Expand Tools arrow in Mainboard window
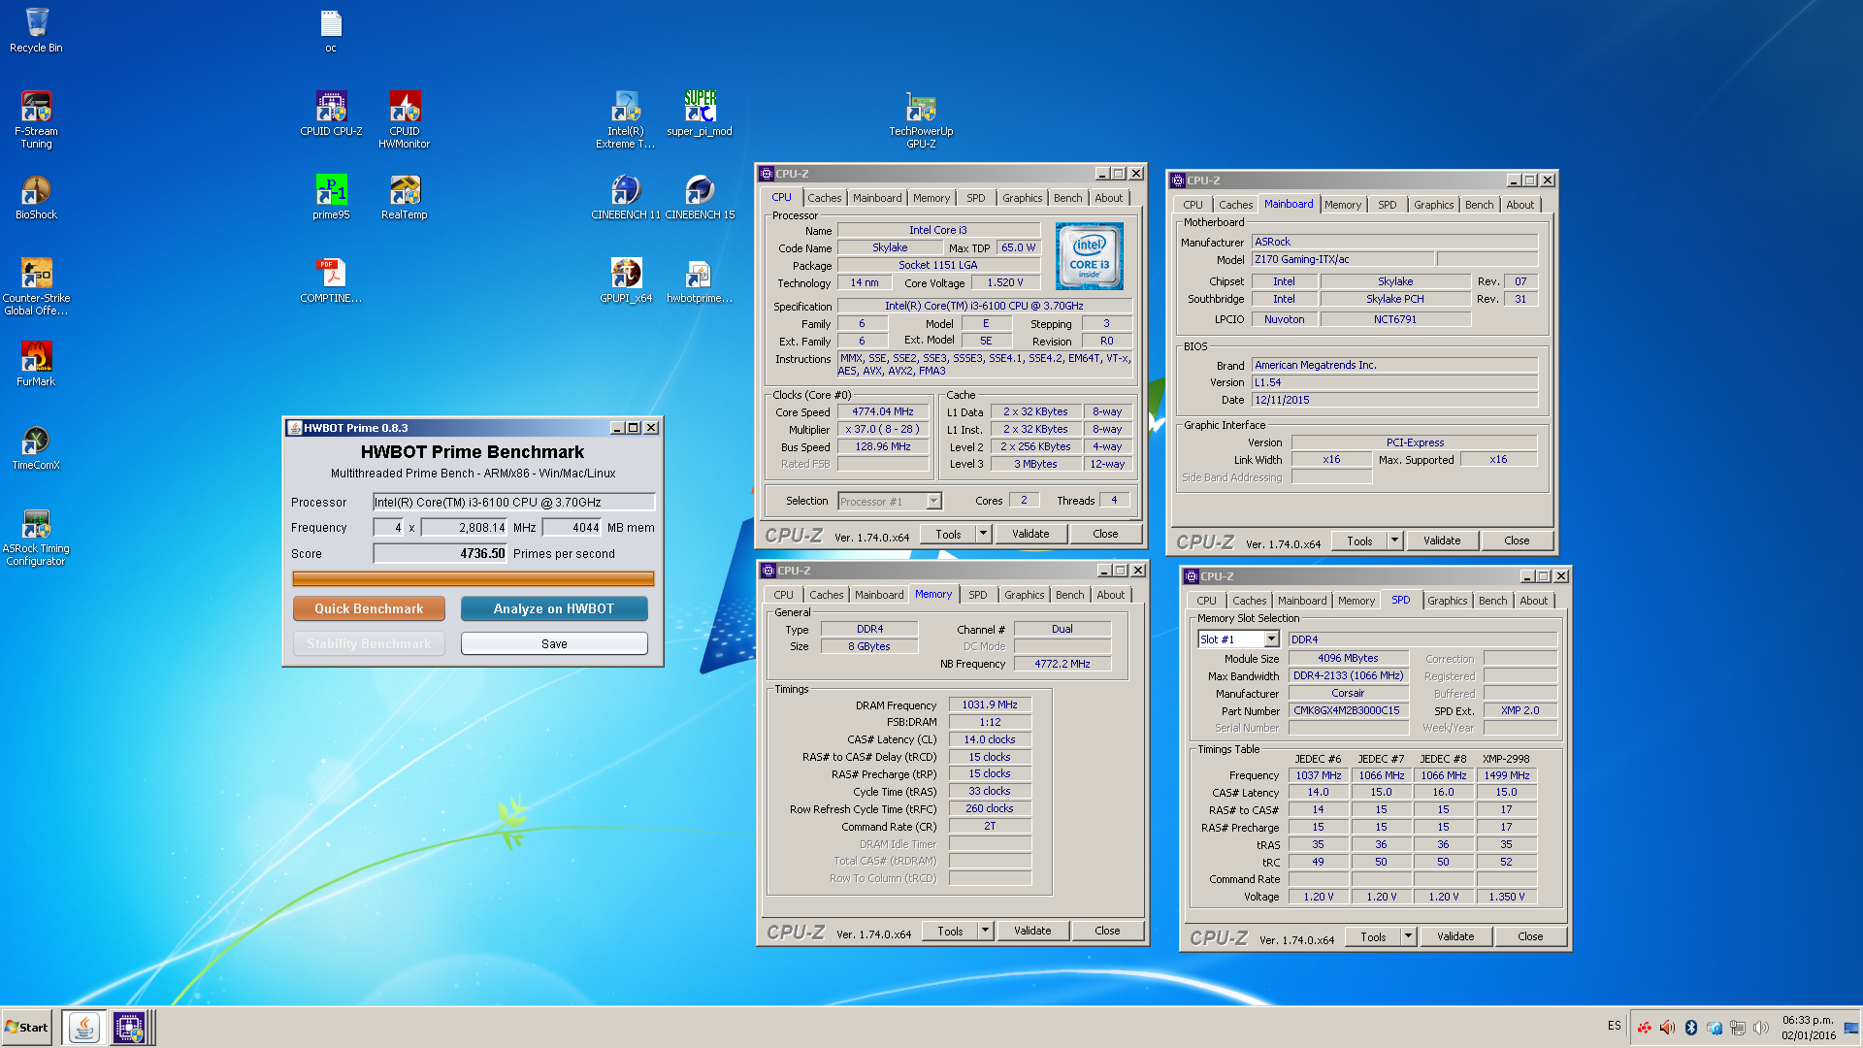1863x1048 pixels. pyautogui.click(x=1394, y=540)
